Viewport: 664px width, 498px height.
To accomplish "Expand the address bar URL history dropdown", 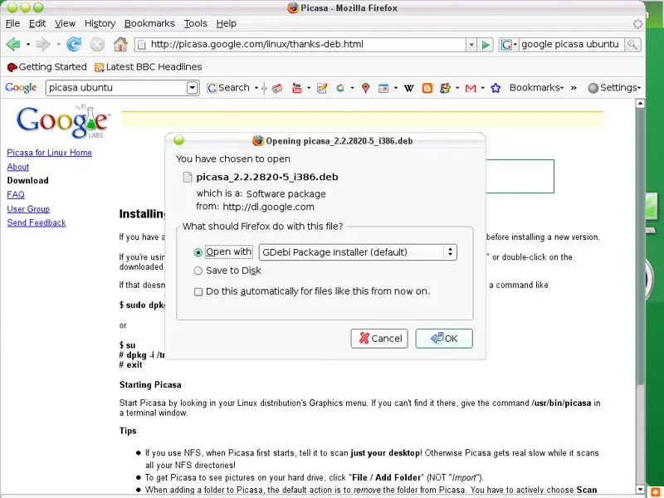I will (471, 45).
